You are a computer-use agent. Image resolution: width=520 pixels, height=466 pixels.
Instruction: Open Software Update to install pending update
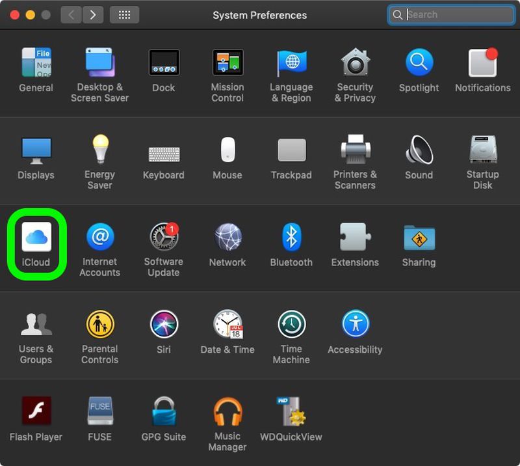tap(163, 238)
